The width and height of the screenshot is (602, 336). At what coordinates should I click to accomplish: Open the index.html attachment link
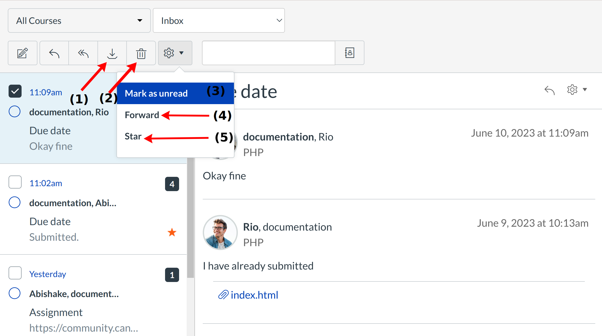(x=254, y=295)
